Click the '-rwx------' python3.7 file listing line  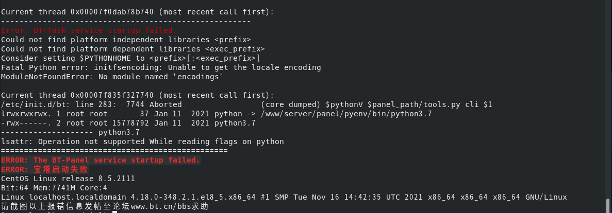128,123
